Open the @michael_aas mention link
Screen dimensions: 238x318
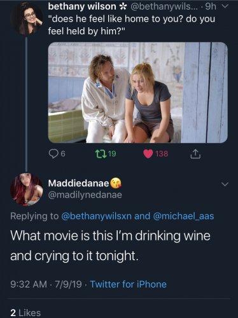[x=183, y=216]
